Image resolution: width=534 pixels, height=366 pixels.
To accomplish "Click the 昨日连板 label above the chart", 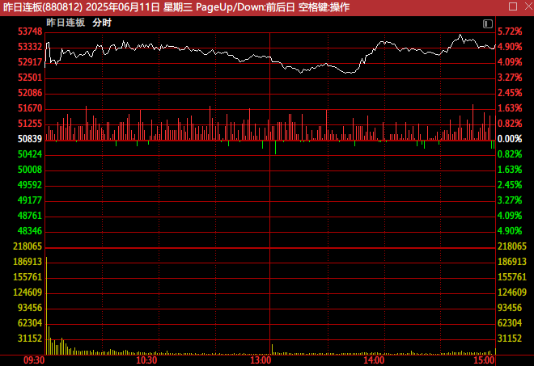I will click(x=66, y=23).
